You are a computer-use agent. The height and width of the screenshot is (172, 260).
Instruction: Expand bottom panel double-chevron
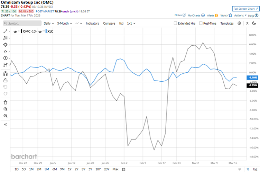point(240,169)
